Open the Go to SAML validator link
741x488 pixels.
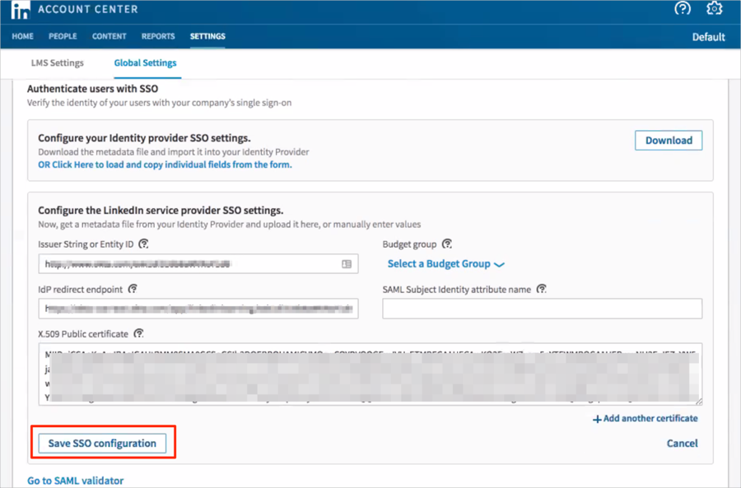click(x=75, y=481)
